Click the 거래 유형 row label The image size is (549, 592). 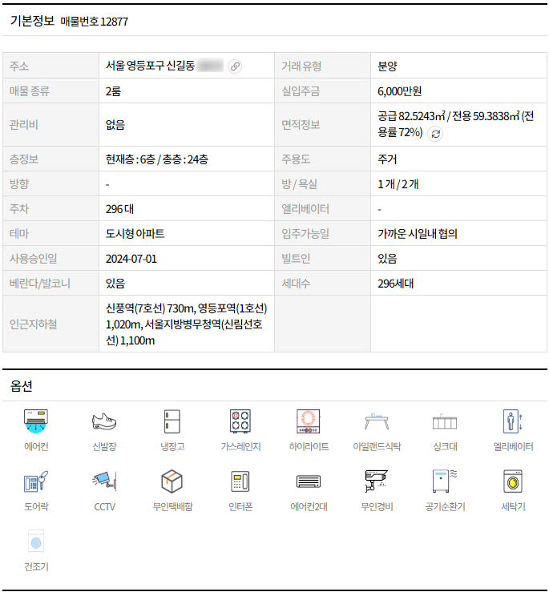[301, 66]
